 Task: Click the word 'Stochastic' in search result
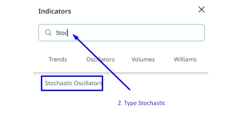coord(59,83)
